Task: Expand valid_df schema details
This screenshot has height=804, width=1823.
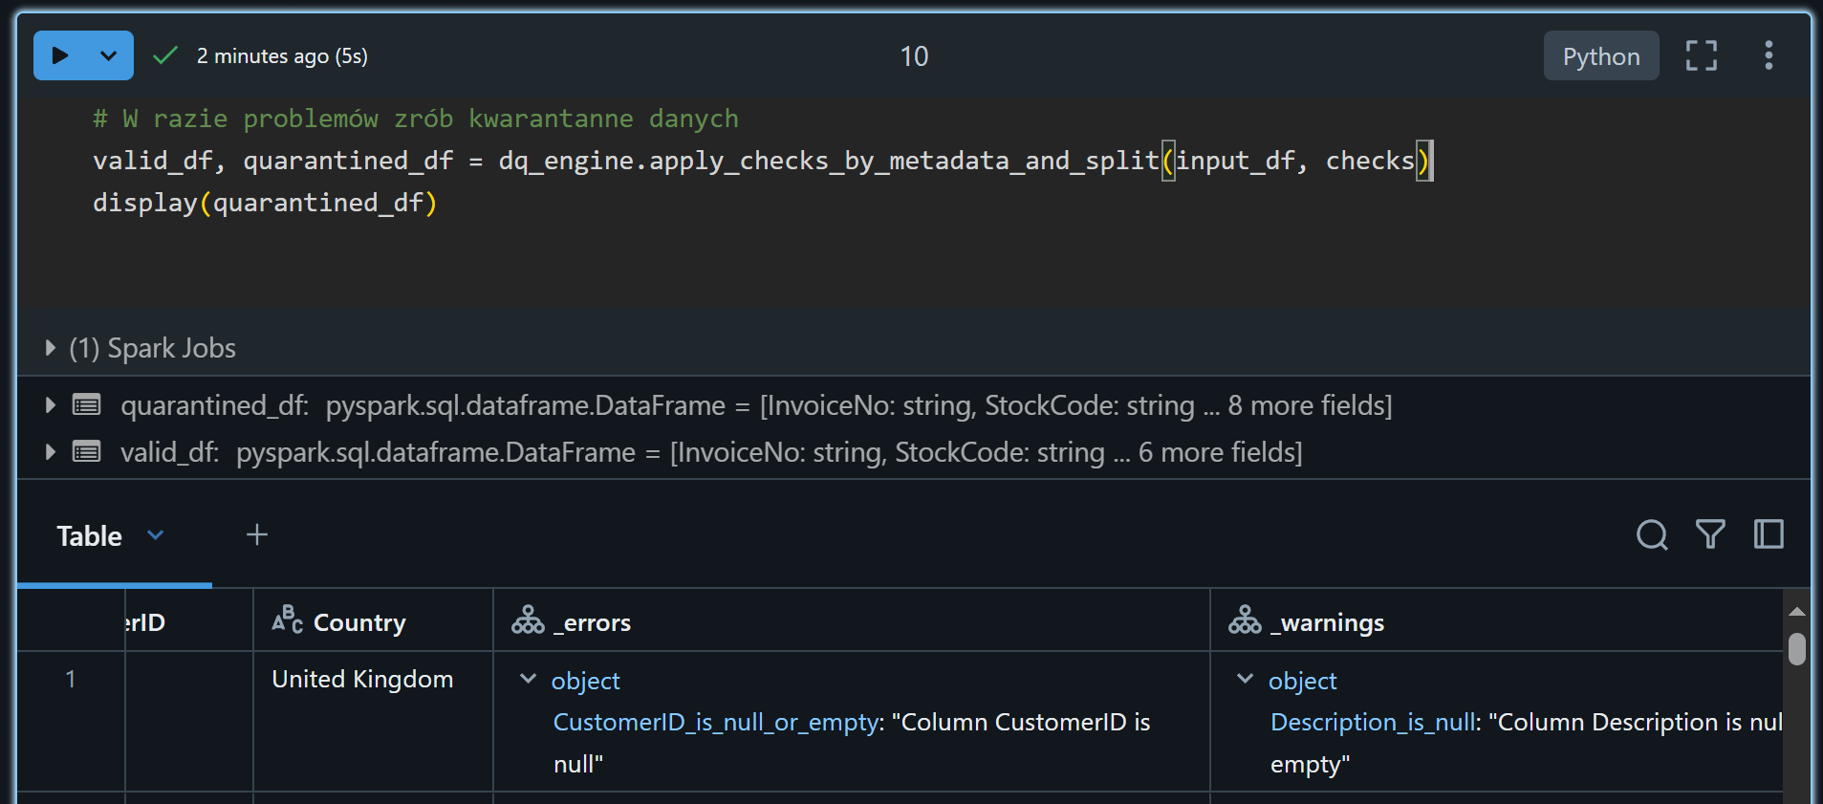Action: [x=50, y=451]
